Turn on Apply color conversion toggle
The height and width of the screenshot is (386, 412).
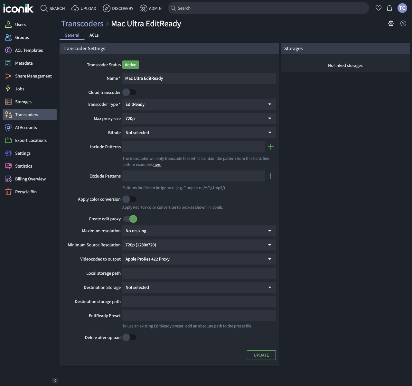(129, 199)
